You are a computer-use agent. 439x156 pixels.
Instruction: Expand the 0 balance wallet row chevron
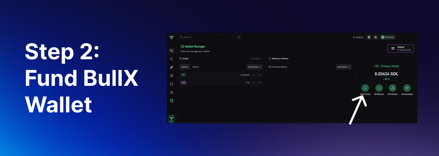pyautogui.click(x=260, y=83)
